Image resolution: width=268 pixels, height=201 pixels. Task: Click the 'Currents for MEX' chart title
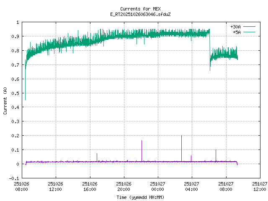(x=140, y=9)
